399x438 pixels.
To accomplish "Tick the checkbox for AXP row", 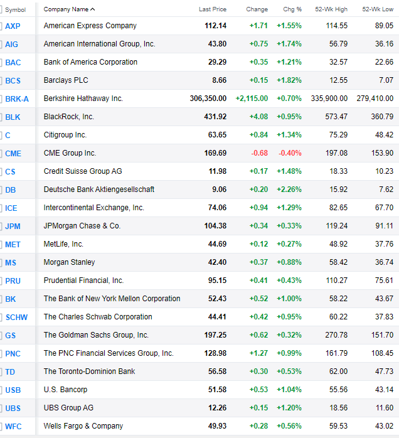I will point(1,26).
